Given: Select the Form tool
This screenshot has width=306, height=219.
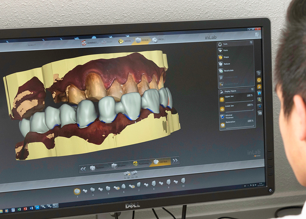Looking at the screenshot, I should click(x=221, y=50).
